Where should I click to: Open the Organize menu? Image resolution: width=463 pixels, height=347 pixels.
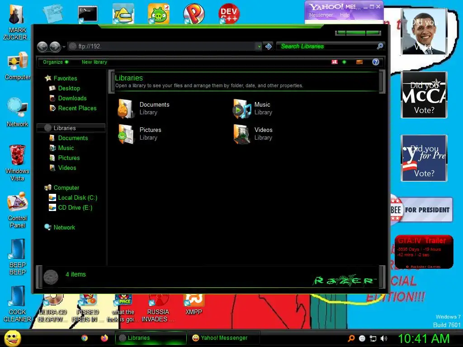pos(56,62)
